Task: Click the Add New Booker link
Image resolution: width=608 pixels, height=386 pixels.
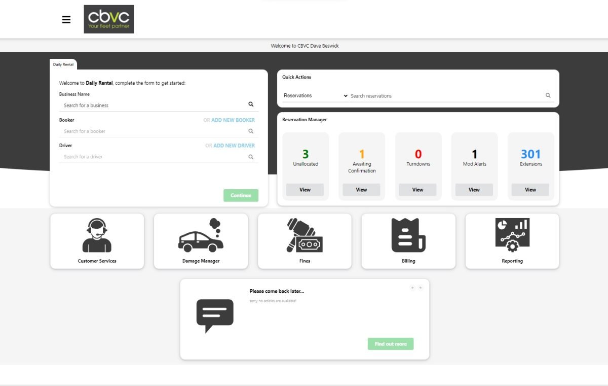Action: coord(233,120)
